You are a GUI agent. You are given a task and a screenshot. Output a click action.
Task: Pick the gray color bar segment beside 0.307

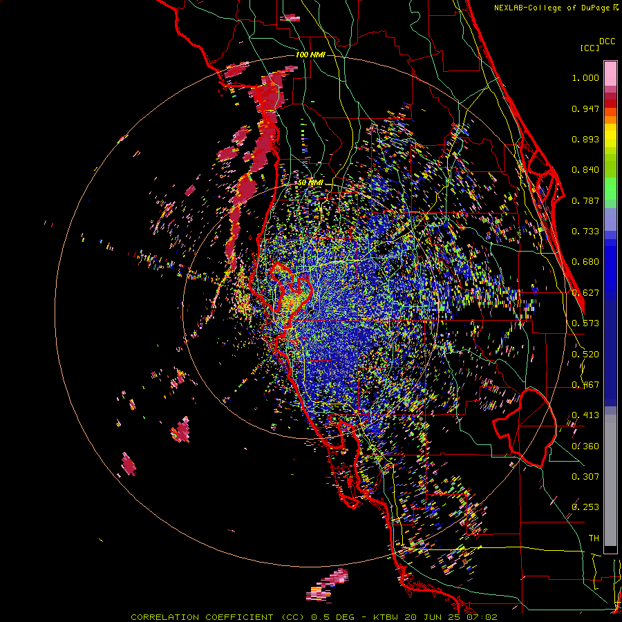[x=610, y=480]
